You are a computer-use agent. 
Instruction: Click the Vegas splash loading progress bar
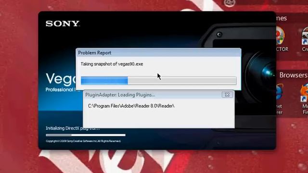click(x=86, y=135)
